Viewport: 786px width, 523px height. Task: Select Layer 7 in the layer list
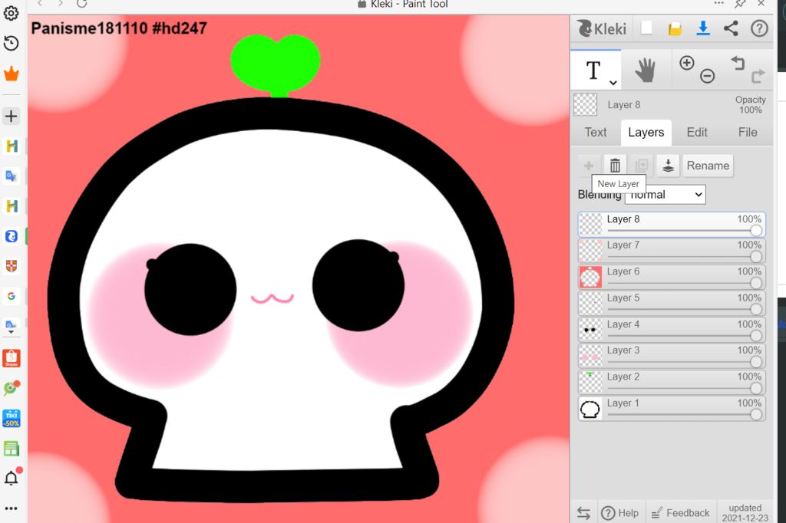[x=672, y=251]
